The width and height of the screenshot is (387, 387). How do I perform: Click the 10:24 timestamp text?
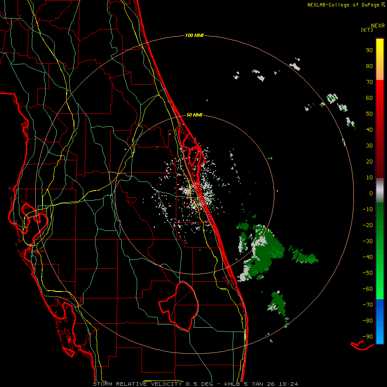pos(288,384)
